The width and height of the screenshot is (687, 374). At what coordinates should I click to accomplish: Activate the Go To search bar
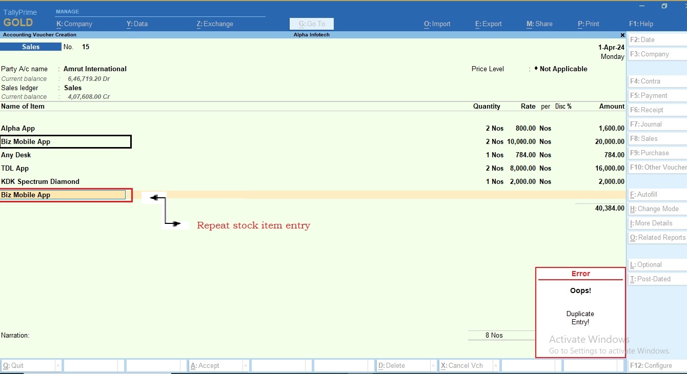[311, 24]
